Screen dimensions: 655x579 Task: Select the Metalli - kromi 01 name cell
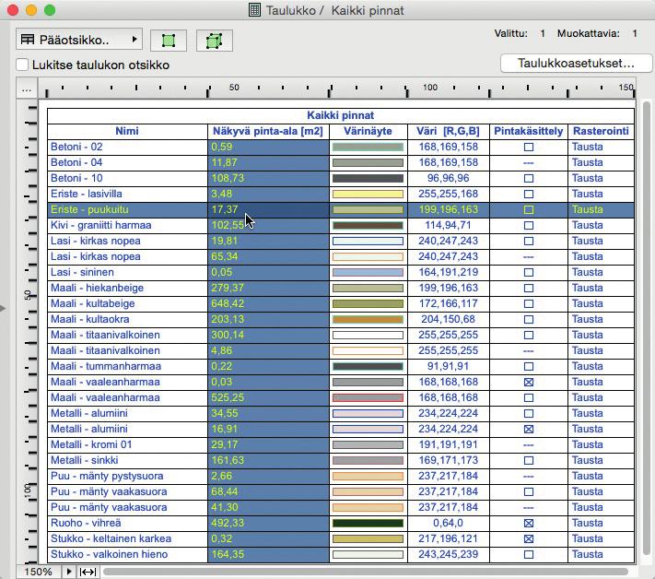click(x=127, y=444)
